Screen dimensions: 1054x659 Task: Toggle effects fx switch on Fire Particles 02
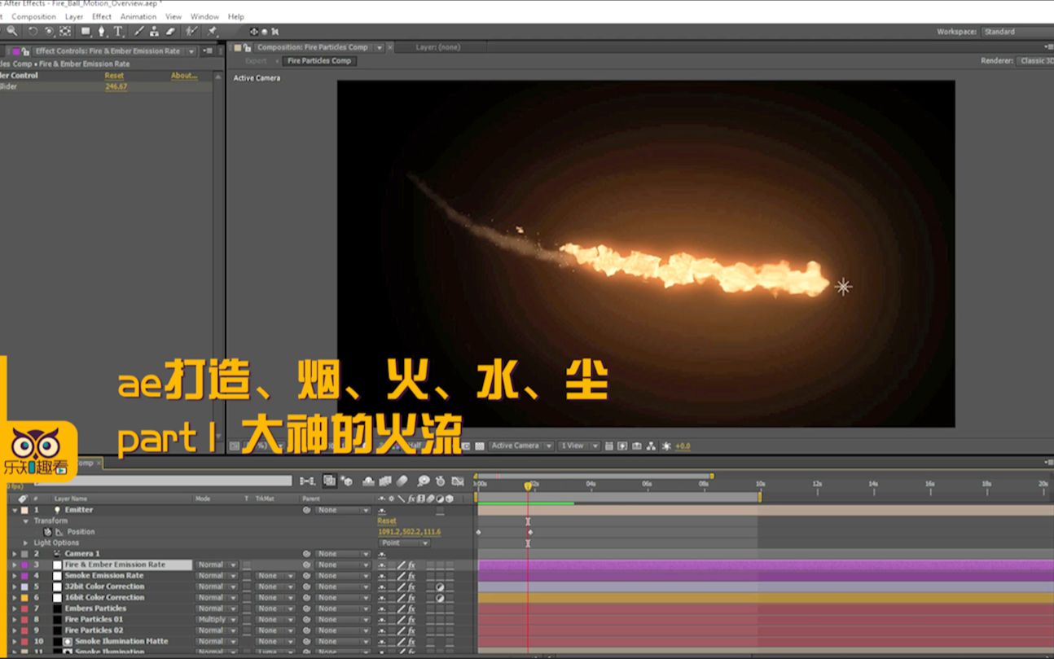pos(411,630)
